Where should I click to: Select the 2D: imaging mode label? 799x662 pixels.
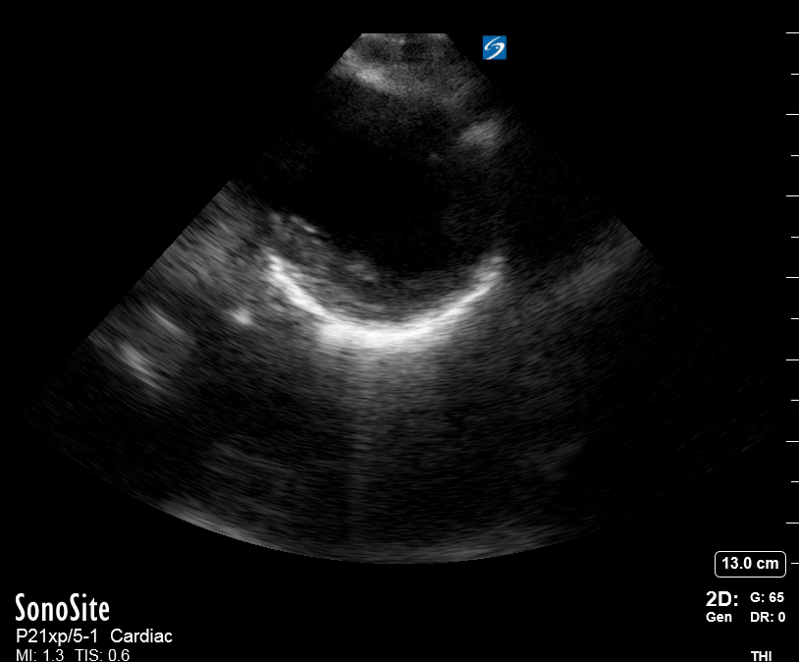pos(721,598)
